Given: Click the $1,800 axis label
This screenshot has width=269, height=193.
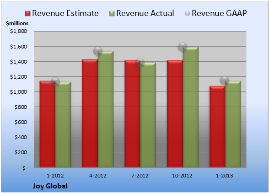Looking at the screenshot, I should (18, 31).
